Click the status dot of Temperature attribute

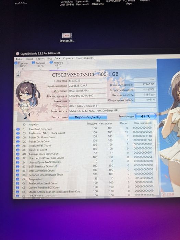[17, 179]
